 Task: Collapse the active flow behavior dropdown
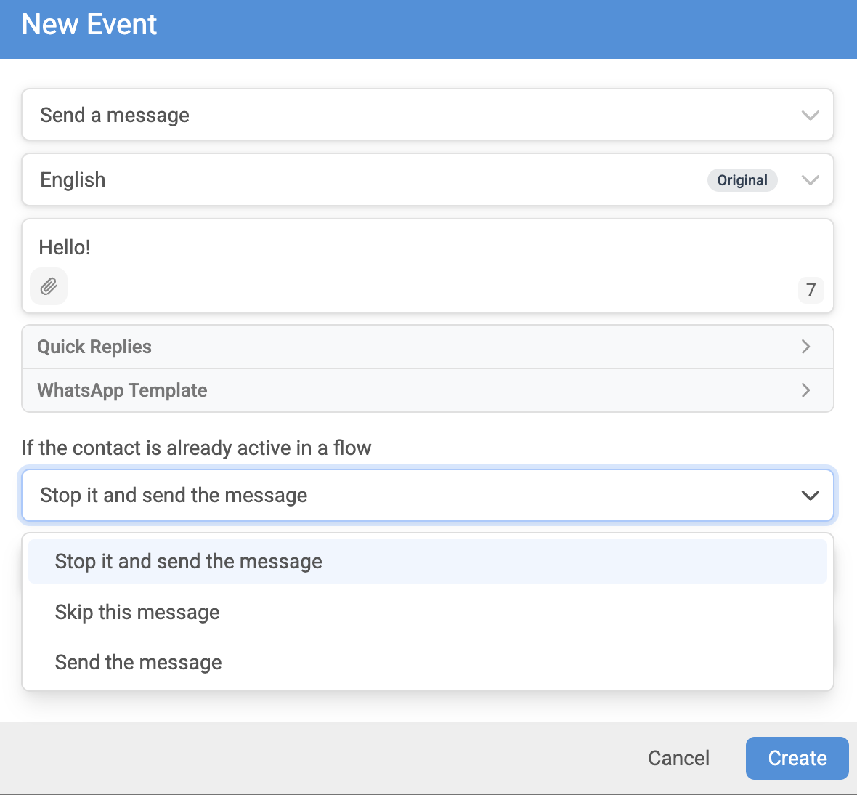427,496
